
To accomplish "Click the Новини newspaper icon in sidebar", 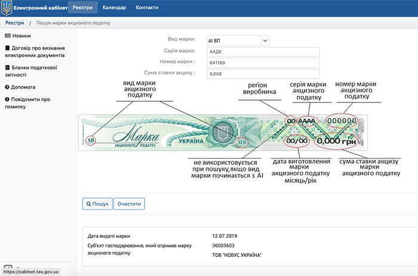I will [7, 36].
